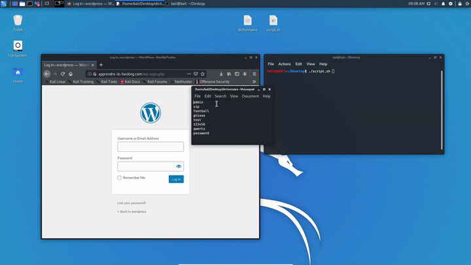Click Lost your password link
This screenshot has height=265, width=471.
pyautogui.click(x=131, y=203)
